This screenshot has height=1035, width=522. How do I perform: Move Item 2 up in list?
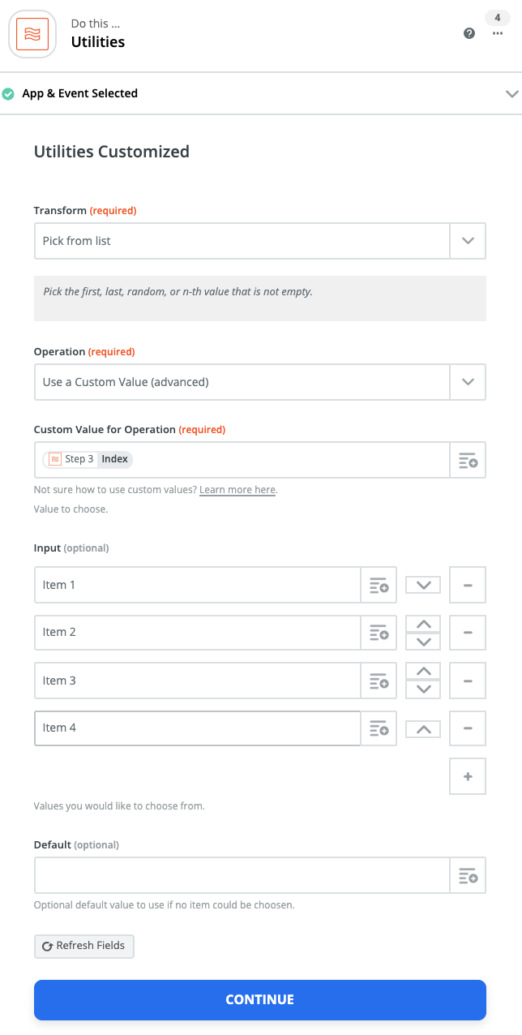coord(423,624)
